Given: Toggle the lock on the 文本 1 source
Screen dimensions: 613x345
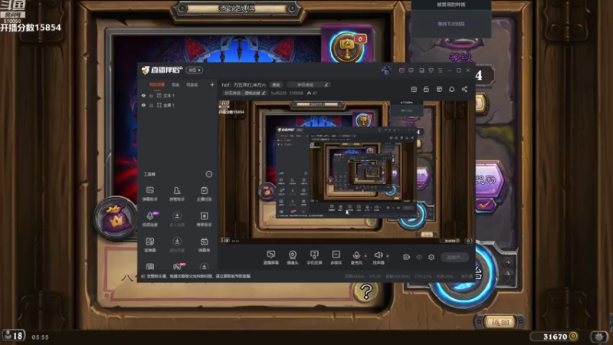Looking at the screenshot, I should 151,95.
